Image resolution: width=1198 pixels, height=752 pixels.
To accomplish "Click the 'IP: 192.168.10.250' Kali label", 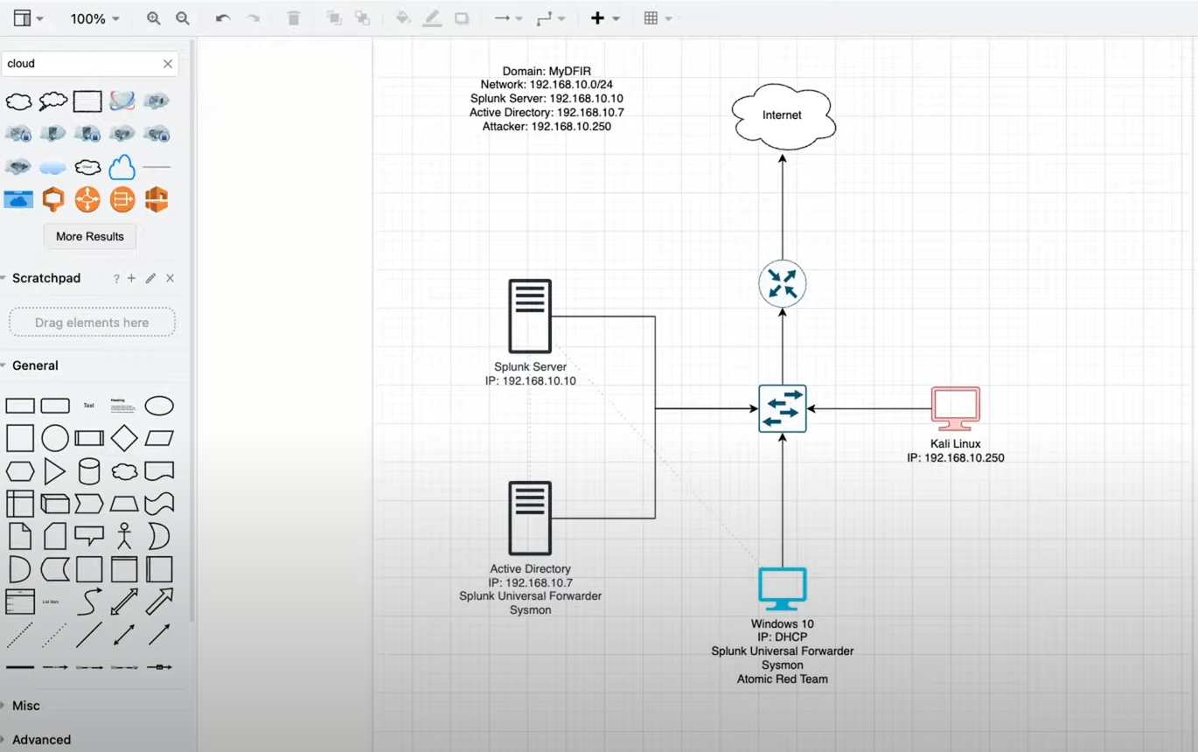I will pyautogui.click(x=956, y=457).
